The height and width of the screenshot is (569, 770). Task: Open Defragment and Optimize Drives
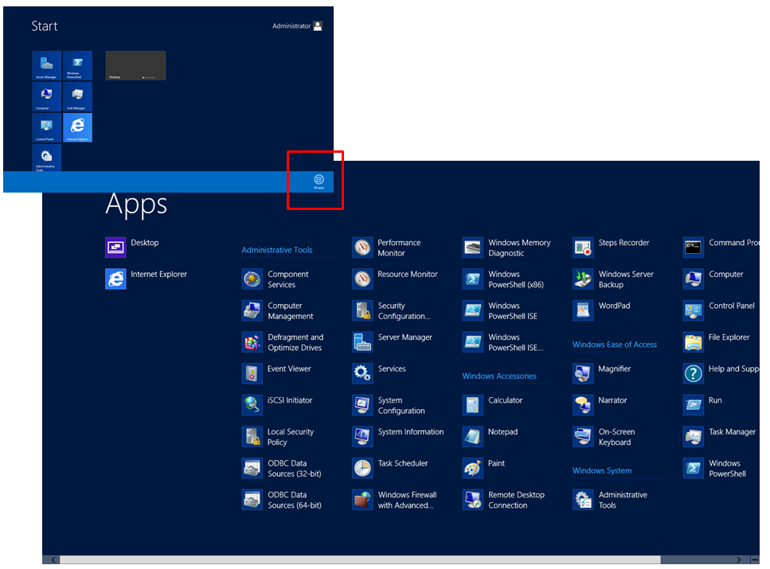[x=283, y=342]
